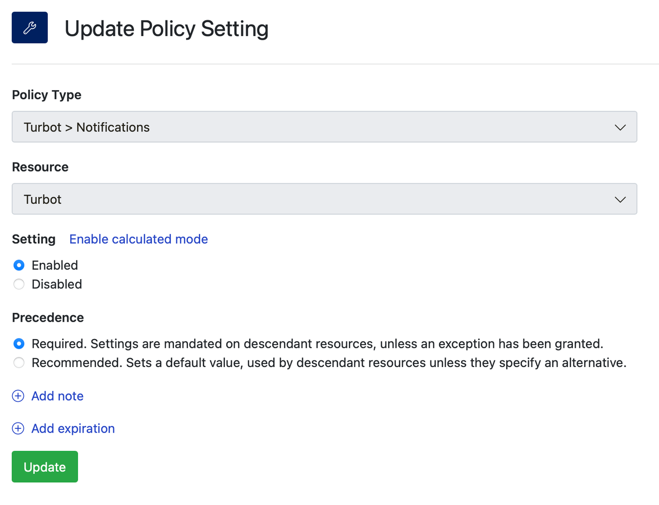Click the Add expiration link text
This screenshot has width=659, height=505.
tap(73, 428)
